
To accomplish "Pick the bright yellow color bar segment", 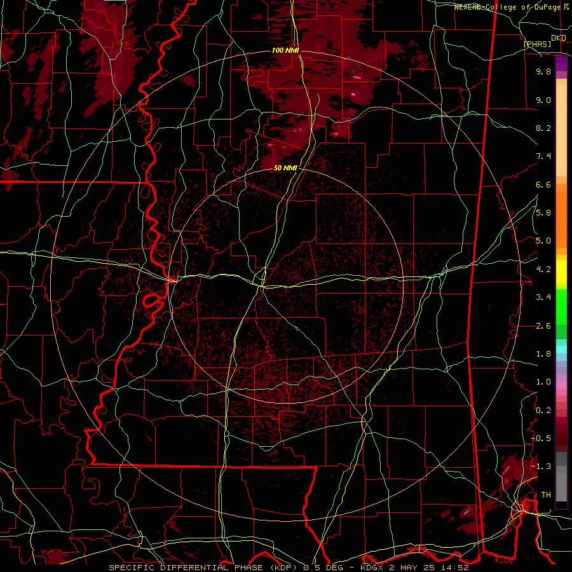I will click(561, 272).
